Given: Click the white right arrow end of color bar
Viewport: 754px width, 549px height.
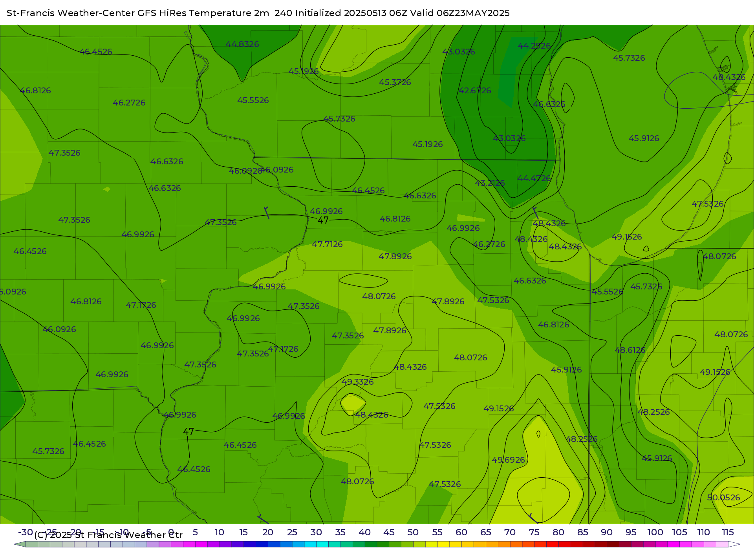Looking at the screenshot, I should 734,544.
